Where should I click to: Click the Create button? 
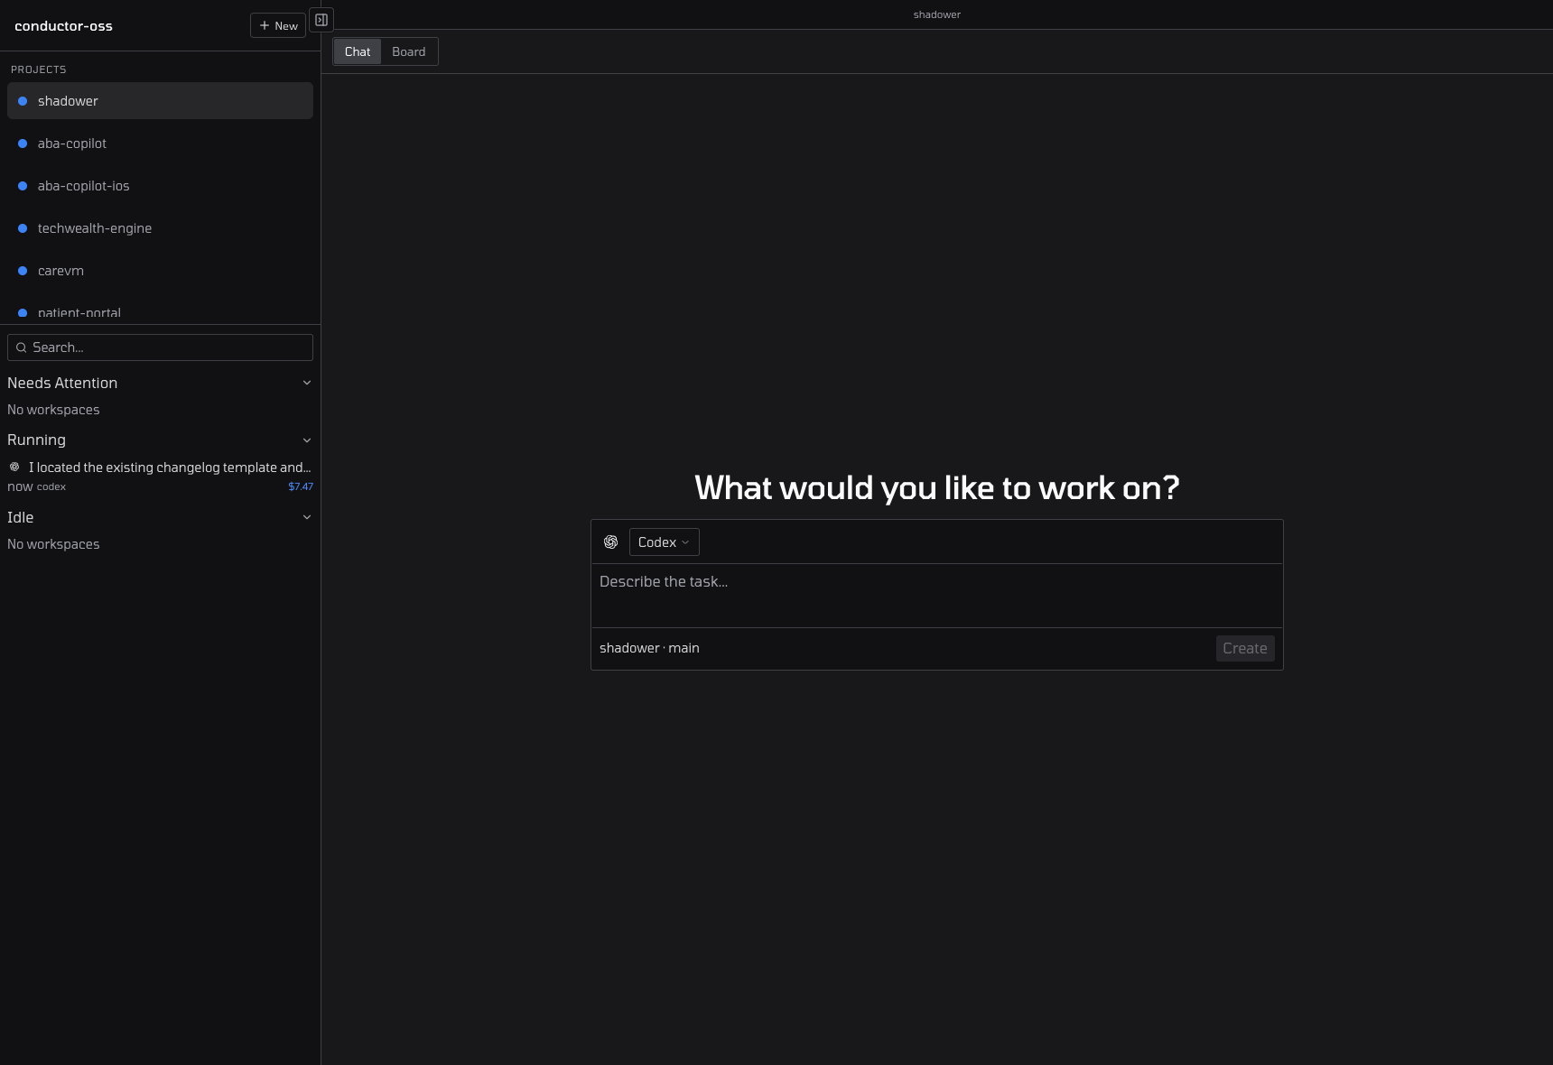[1244, 648]
